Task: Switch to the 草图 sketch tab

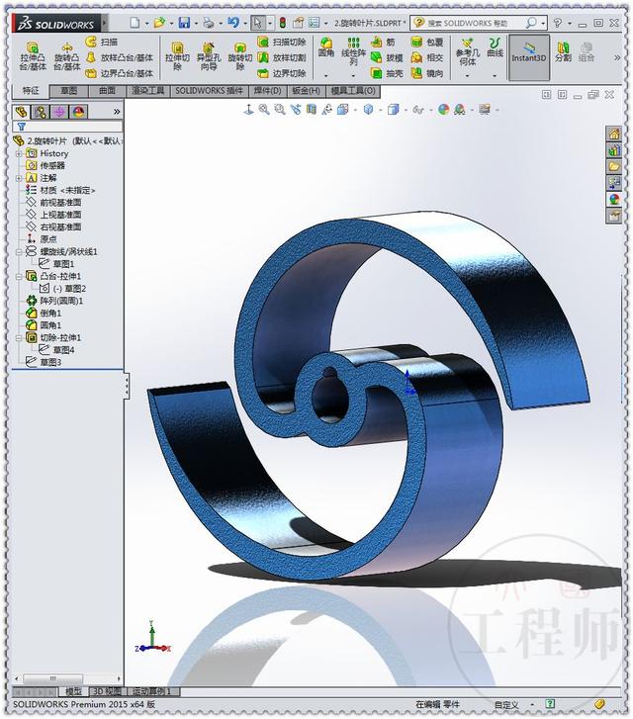Action: point(69,91)
